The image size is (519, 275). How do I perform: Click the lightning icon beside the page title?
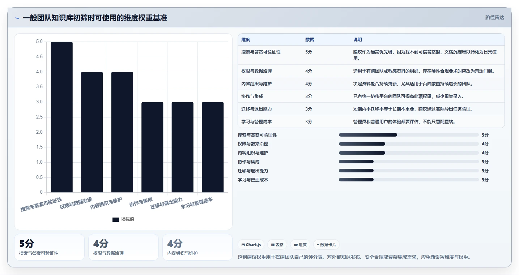coord(17,18)
